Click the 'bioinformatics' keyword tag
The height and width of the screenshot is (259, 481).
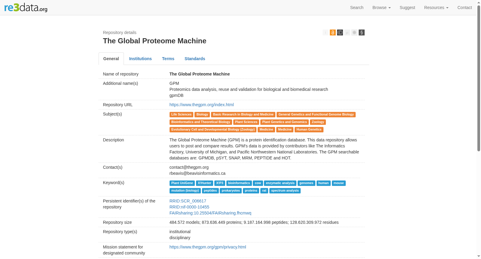click(239, 183)
